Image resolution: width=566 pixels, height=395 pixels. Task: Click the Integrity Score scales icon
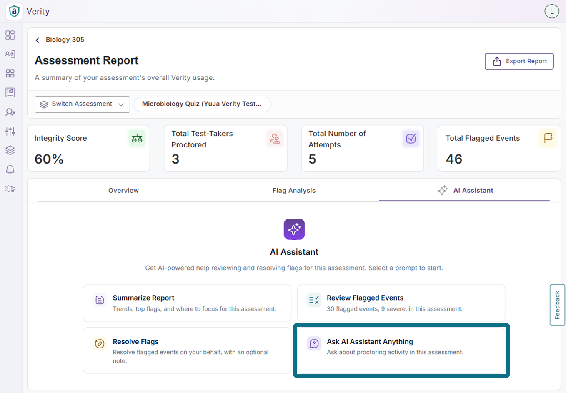click(137, 139)
